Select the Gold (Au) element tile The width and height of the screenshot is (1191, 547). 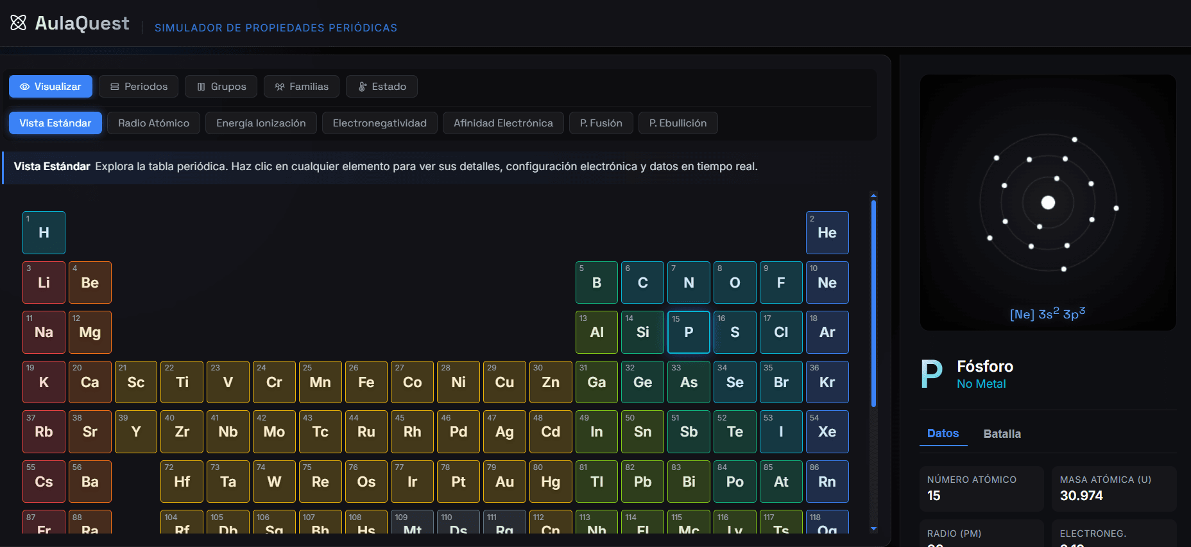(504, 482)
